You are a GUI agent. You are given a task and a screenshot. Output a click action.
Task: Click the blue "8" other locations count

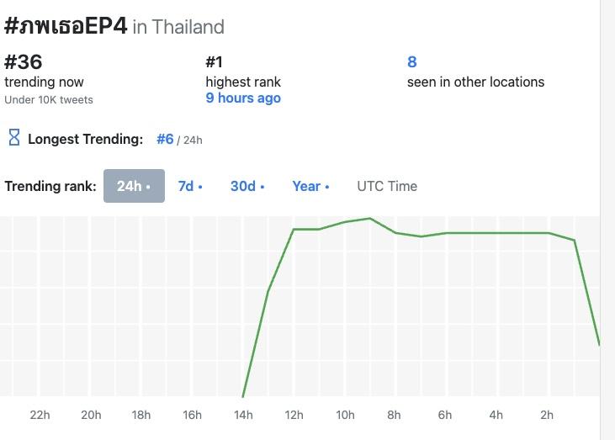(412, 61)
